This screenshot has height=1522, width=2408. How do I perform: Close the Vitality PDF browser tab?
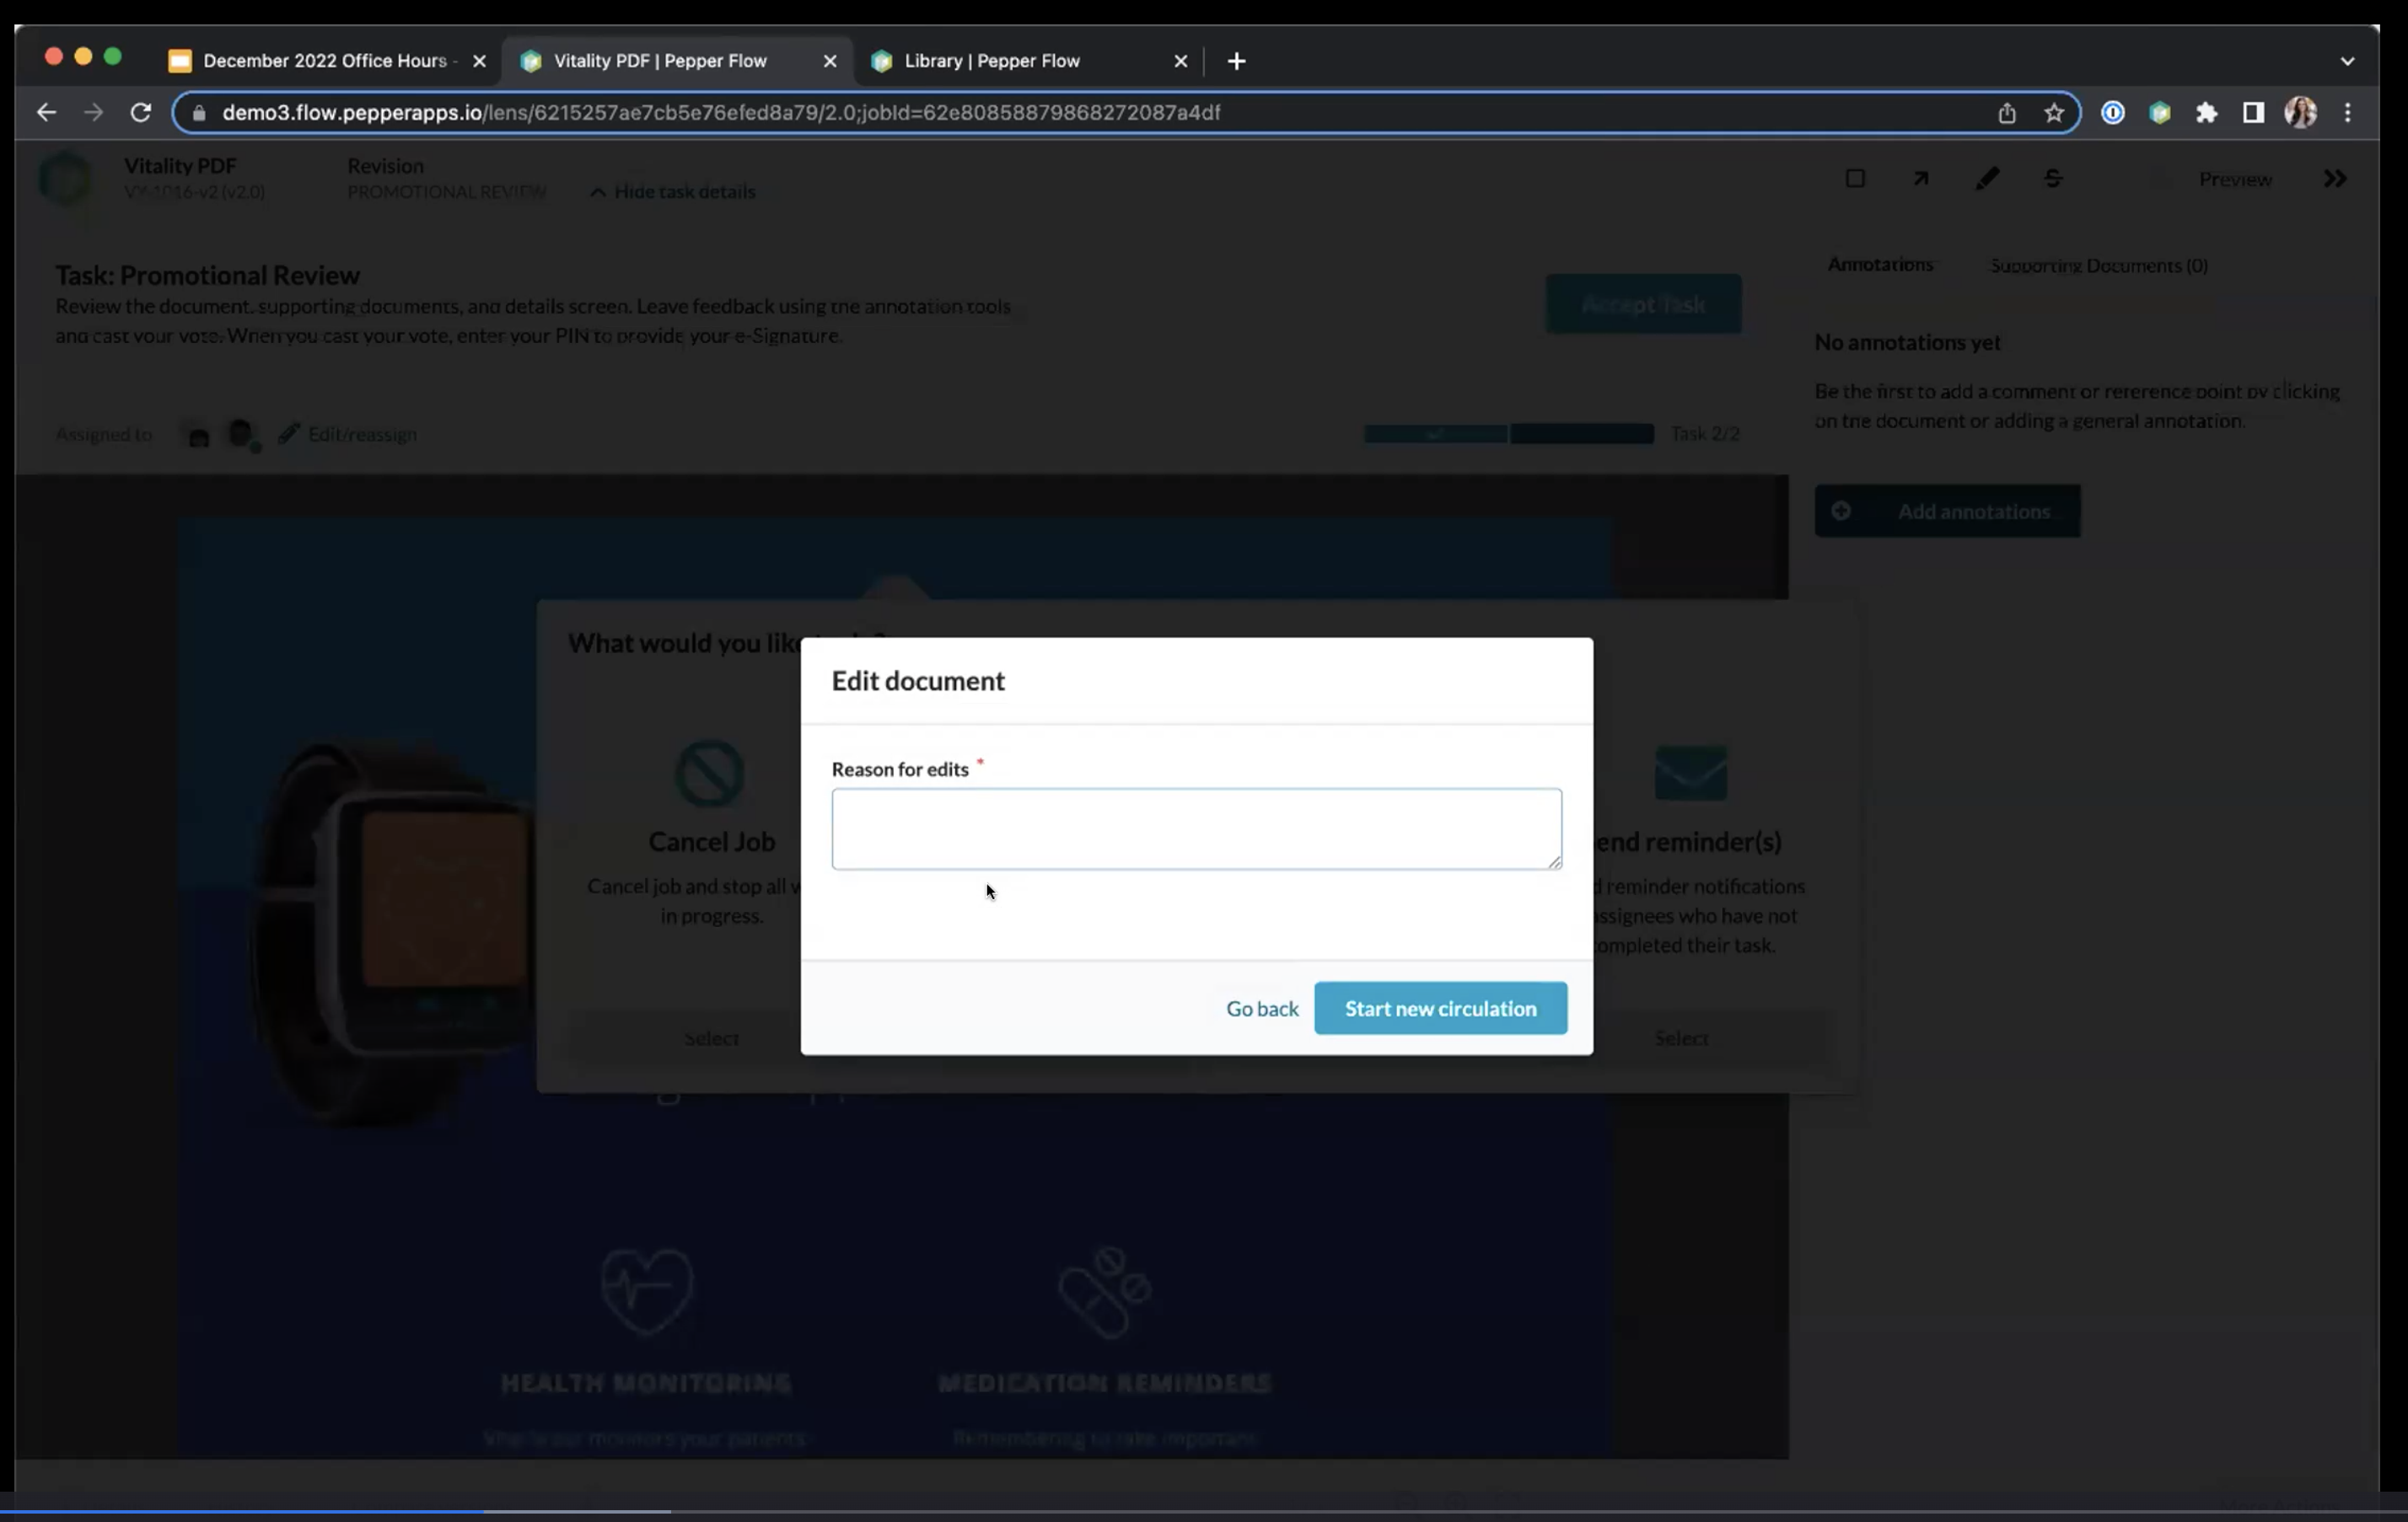pyautogui.click(x=830, y=61)
